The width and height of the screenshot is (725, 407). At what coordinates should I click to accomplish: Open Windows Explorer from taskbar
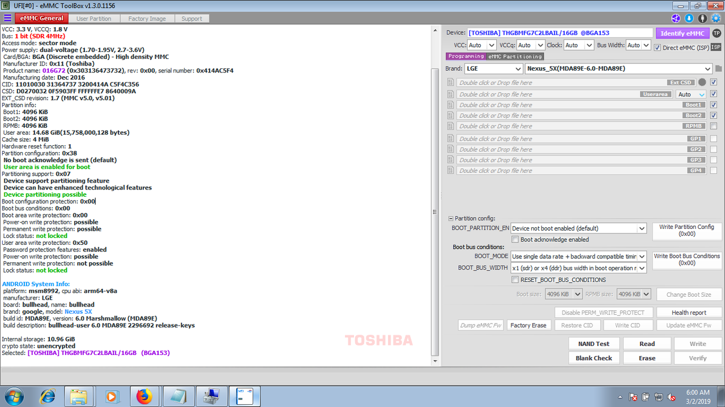click(x=78, y=396)
